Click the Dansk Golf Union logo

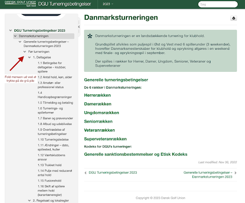[x=20, y=4]
